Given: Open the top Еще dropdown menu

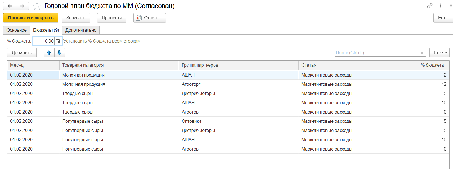Looking at the screenshot, I should pos(443,18).
